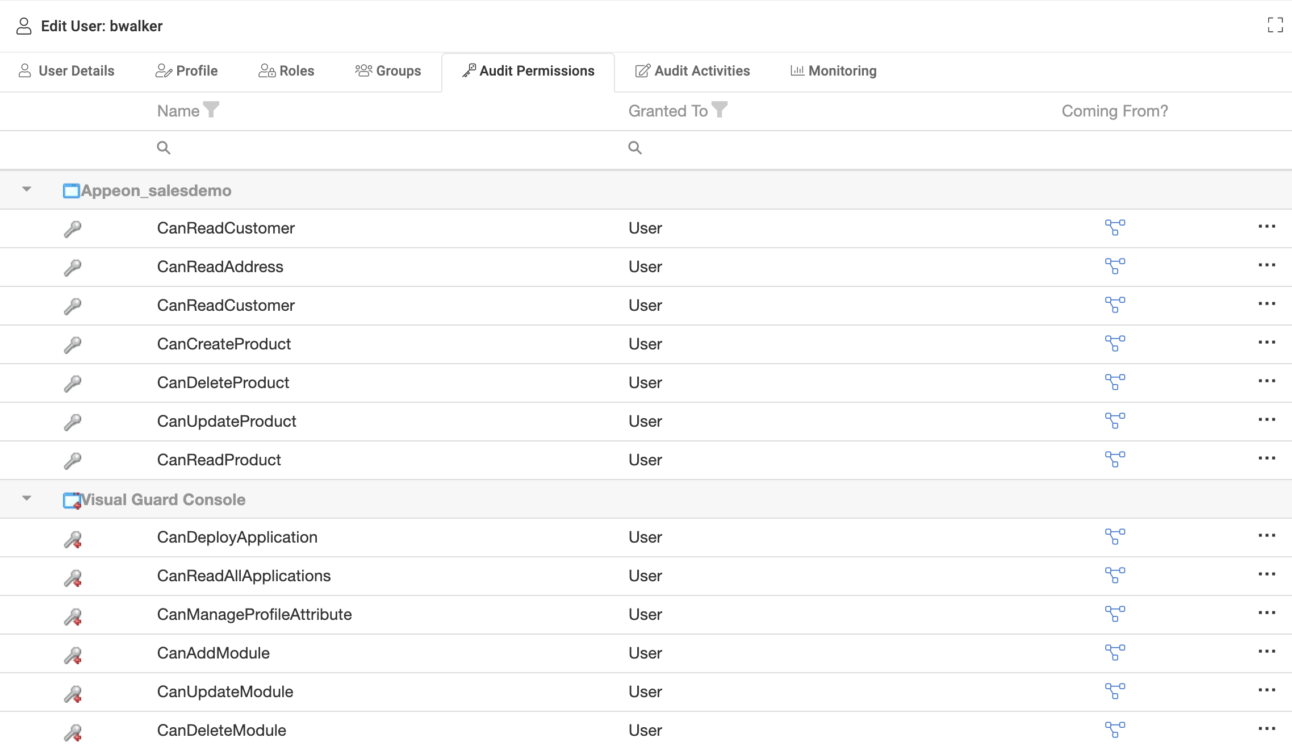Viewport: 1292px width, 746px height.
Task: Open the User Details tab
Action: coord(66,71)
